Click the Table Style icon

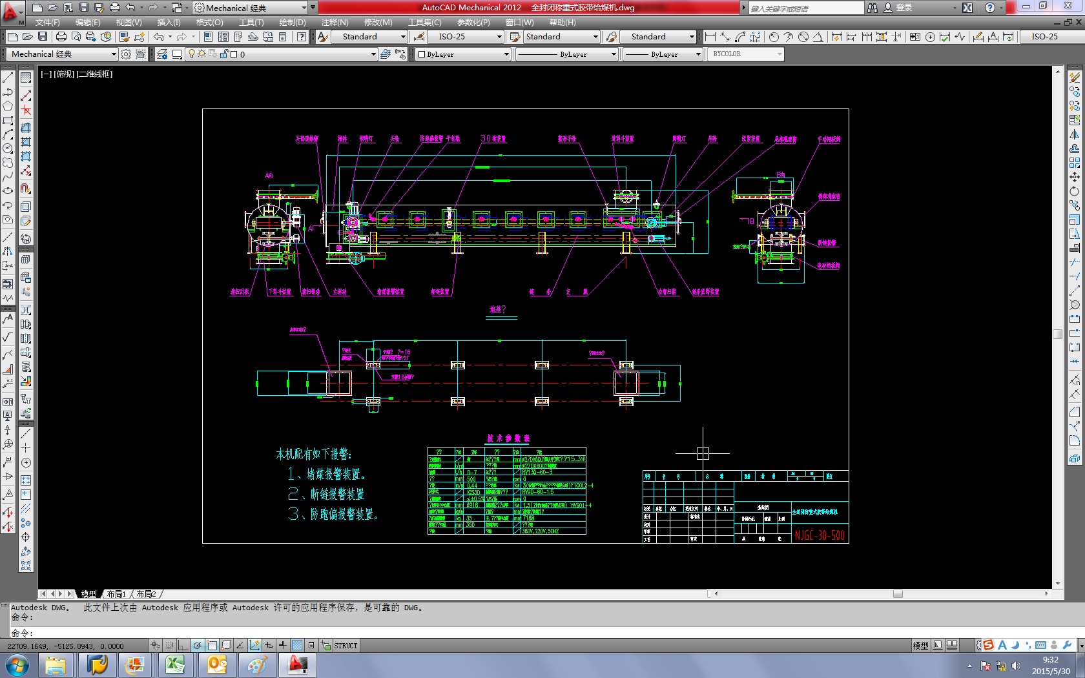click(x=515, y=37)
